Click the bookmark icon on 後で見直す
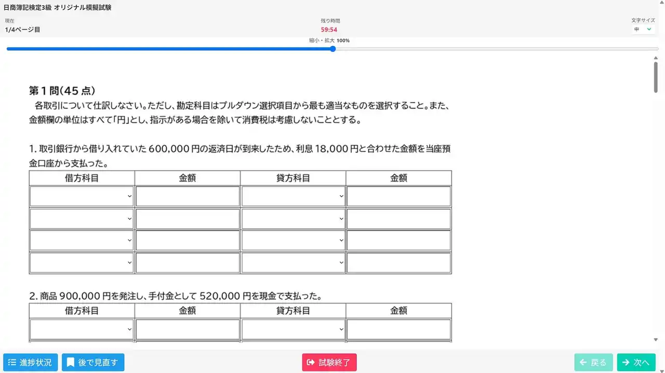This screenshot has height=373, width=665. pos(71,363)
